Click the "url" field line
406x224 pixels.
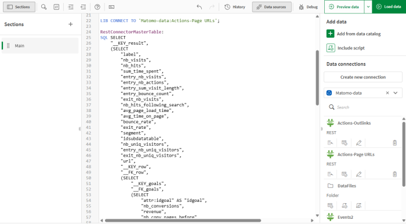click(x=128, y=161)
